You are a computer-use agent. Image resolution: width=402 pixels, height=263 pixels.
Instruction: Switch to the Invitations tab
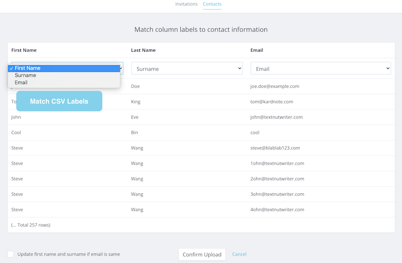coord(186,4)
